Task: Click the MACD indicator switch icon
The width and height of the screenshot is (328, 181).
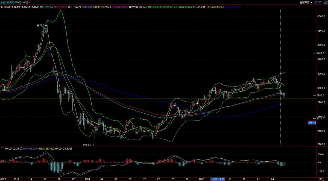Action: coord(2,149)
